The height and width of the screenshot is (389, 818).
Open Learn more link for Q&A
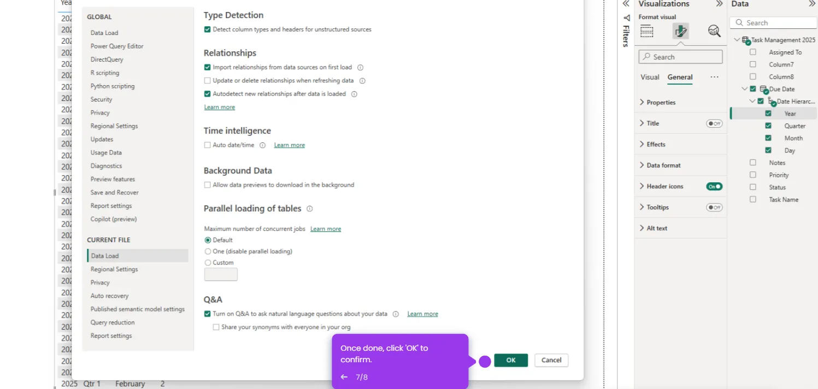[422, 314]
